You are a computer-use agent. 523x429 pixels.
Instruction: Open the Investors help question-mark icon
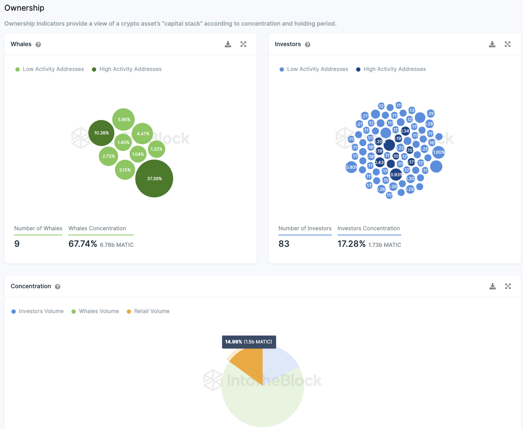[x=308, y=45]
